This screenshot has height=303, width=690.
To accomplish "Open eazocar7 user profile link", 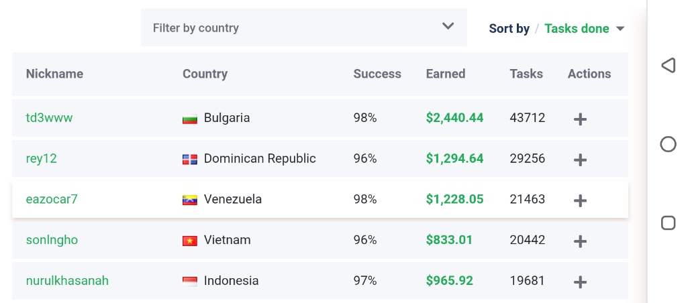I will coord(52,199).
